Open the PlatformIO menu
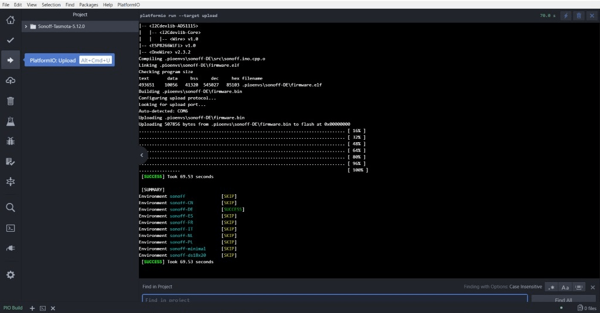600x313 pixels. (128, 5)
